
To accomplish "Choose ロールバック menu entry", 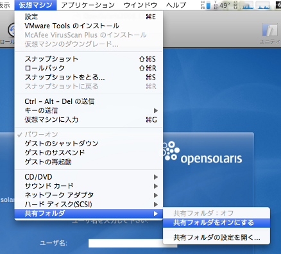I will [x=89, y=68].
